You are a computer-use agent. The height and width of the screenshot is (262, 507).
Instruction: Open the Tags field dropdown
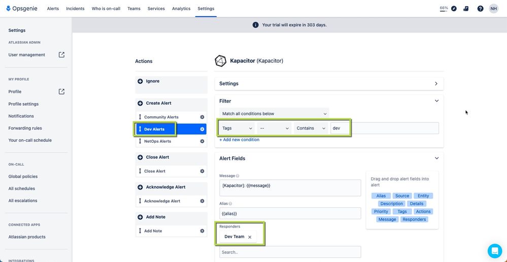pyautogui.click(x=237, y=128)
